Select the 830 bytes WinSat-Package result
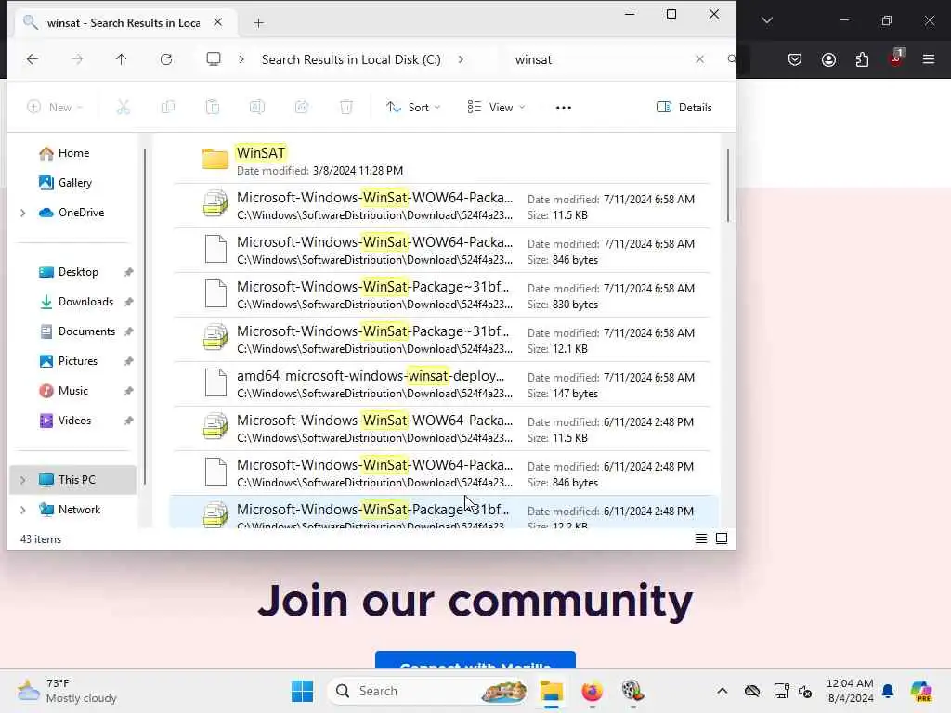951x713 pixels. click(441, 294)
